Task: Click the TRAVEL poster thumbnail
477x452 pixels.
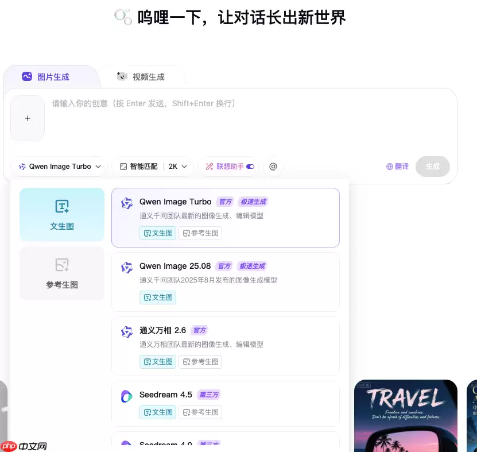Action: click(405, 415)
